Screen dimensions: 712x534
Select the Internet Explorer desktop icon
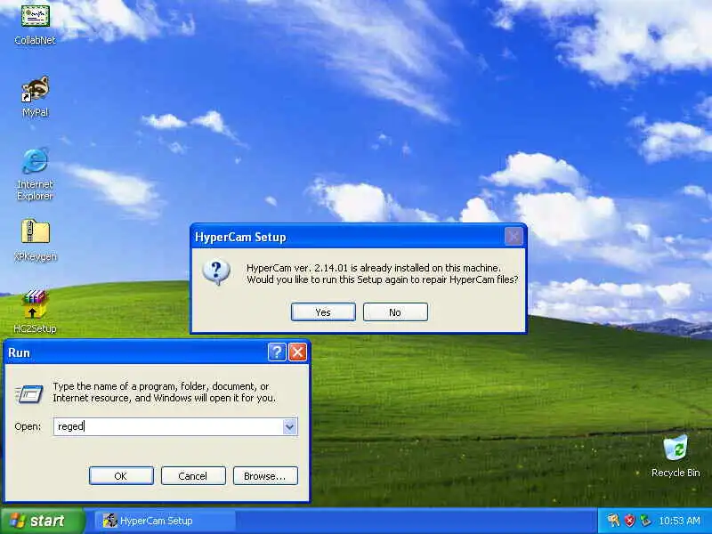(35, 174)
